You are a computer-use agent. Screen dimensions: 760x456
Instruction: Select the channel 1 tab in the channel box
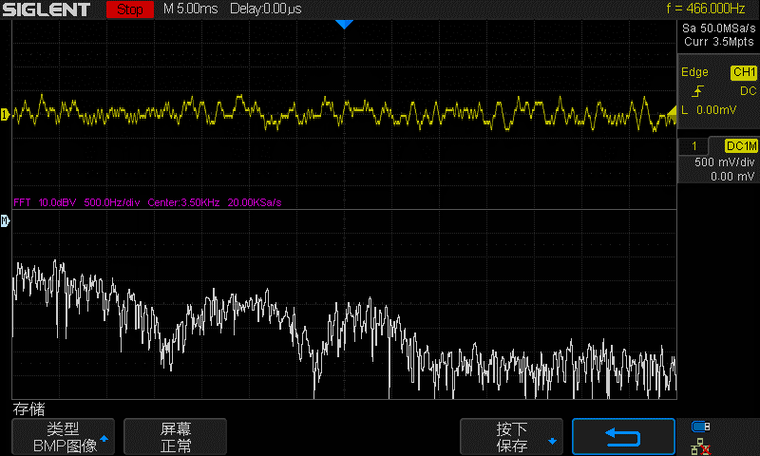(x=694, y=145)
